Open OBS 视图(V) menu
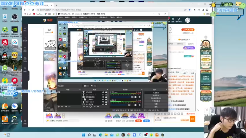The image size is (246, 138). (74, 17)
